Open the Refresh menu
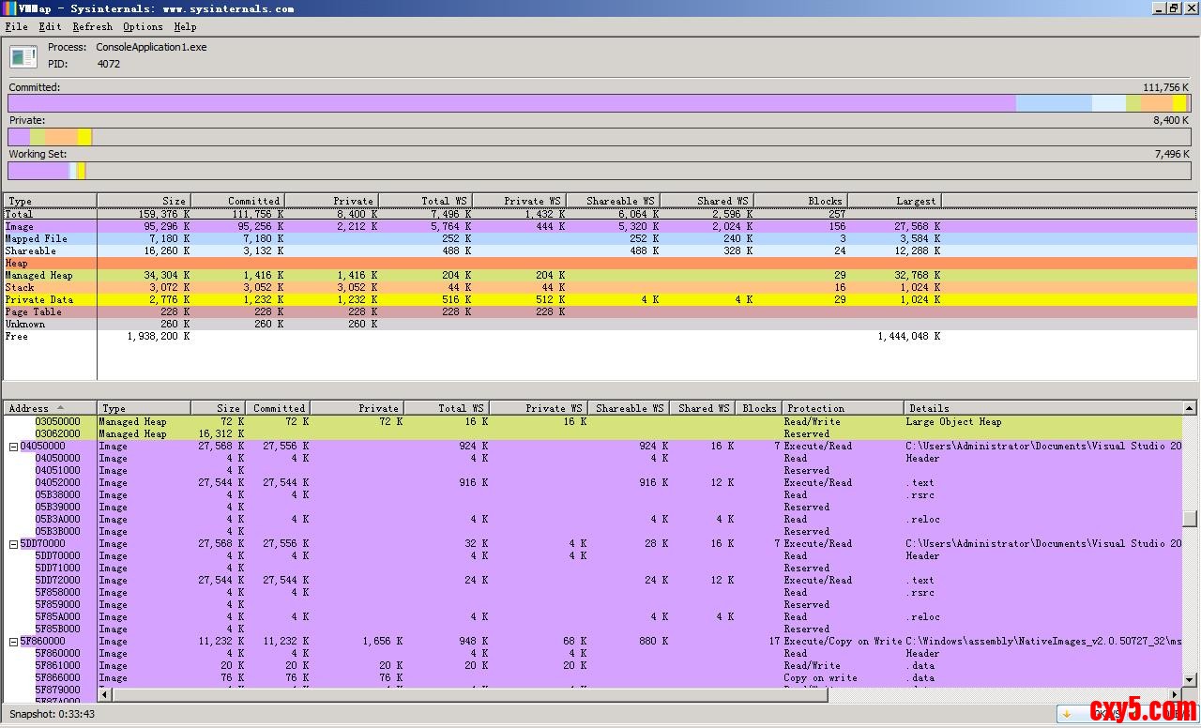 click(92, 26)
